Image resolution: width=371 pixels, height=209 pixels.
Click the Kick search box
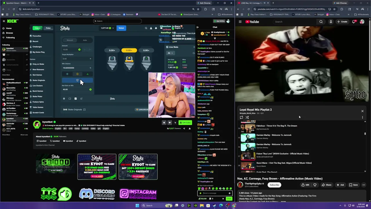117,21
